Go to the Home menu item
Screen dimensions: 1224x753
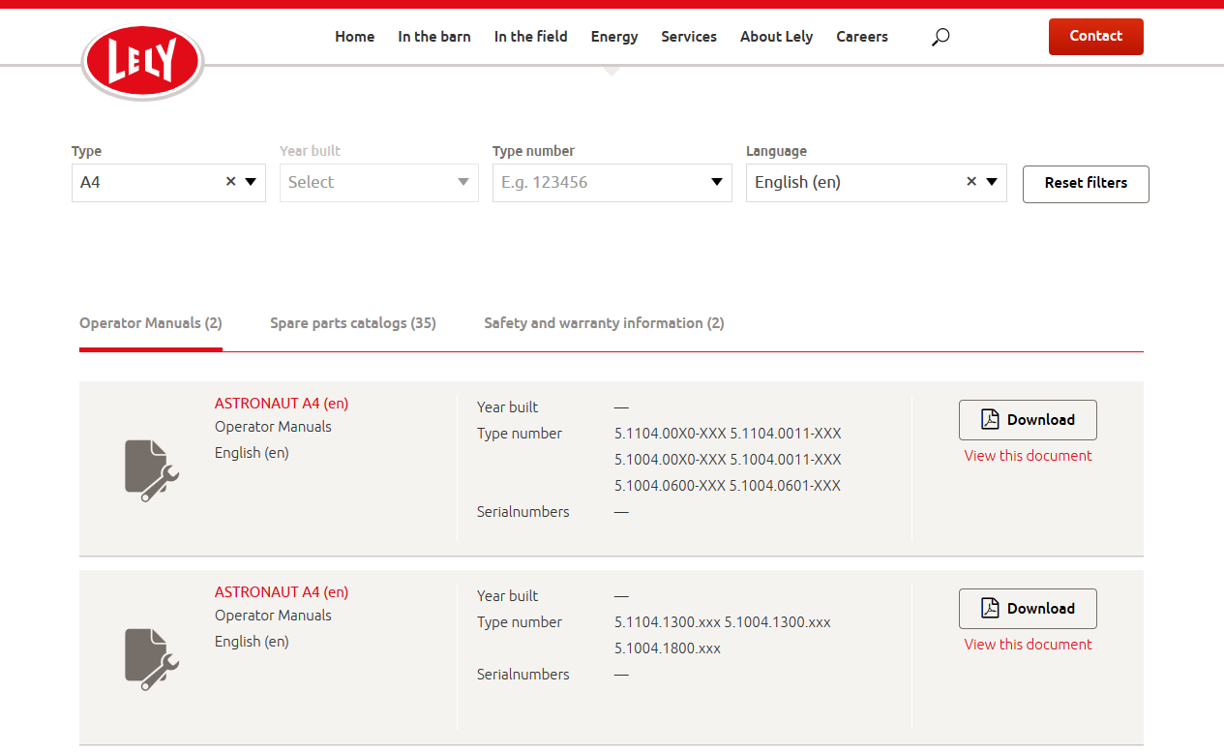(355, 37)
